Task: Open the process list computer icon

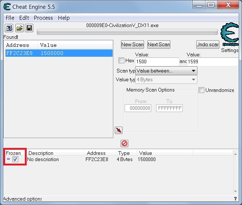Action: (x=9, y=28)
